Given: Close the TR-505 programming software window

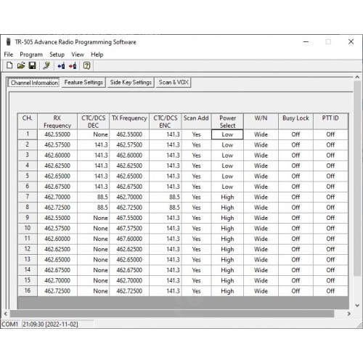Looking at the screenshot, I should tap(351, 41).
